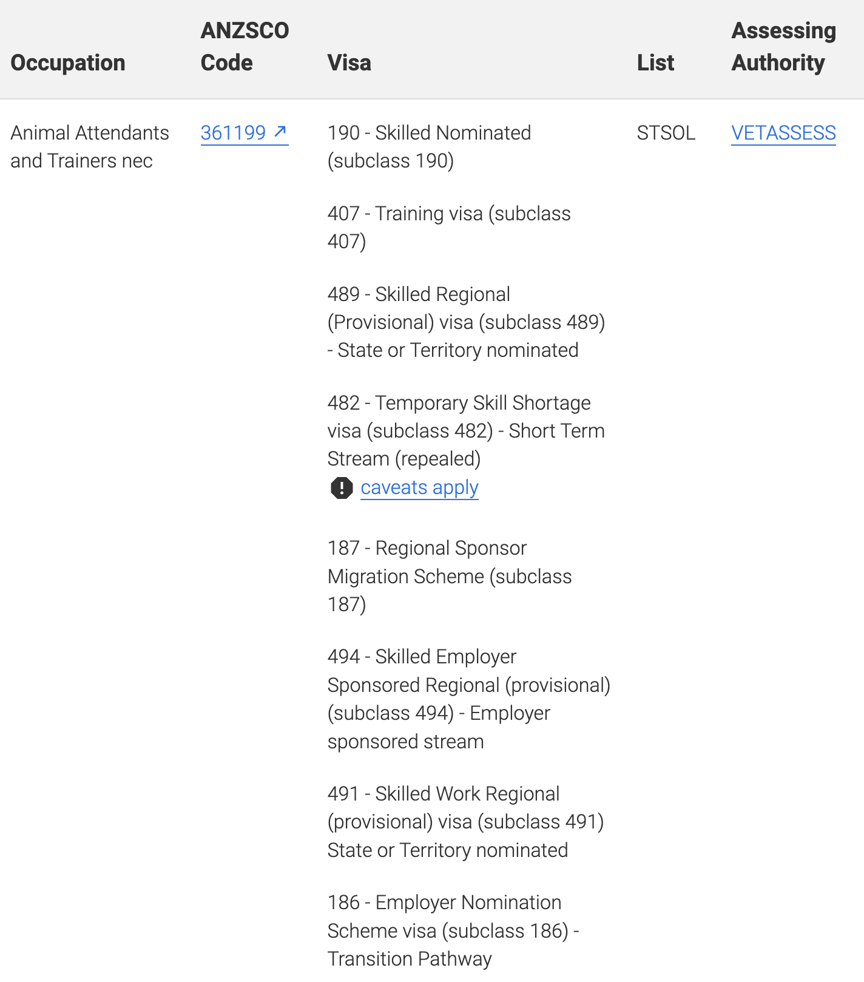864x982 pixels.
Task: Click the Occupation column header
Action: (x=68, y=63)
